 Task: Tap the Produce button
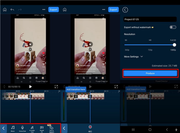pos(150,73)
